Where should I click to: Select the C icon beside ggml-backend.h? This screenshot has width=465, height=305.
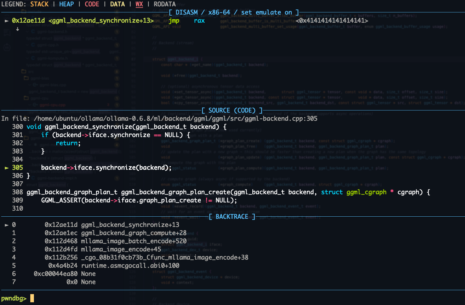point(33,31)
